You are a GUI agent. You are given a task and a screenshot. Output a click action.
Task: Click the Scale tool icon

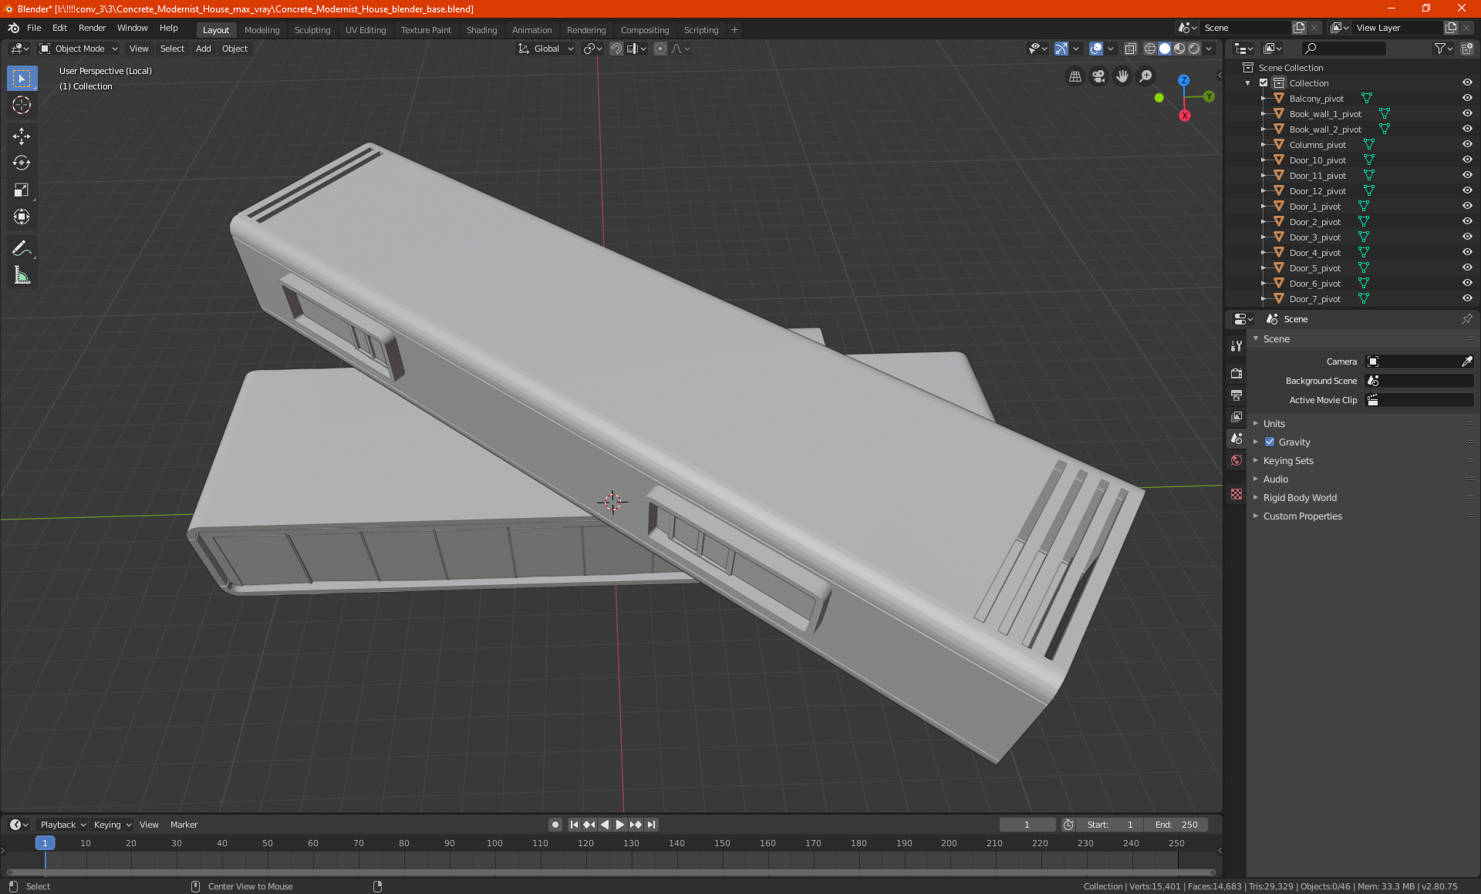pyautogui.click(x=21, y=189)
